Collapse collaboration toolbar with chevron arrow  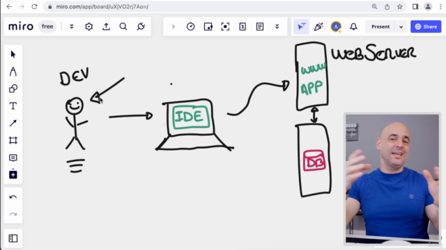click(173, 26)
